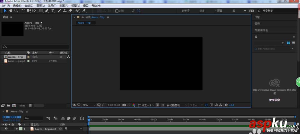
Task: Click the timeline current time indicator
Action: click(89, 120)
